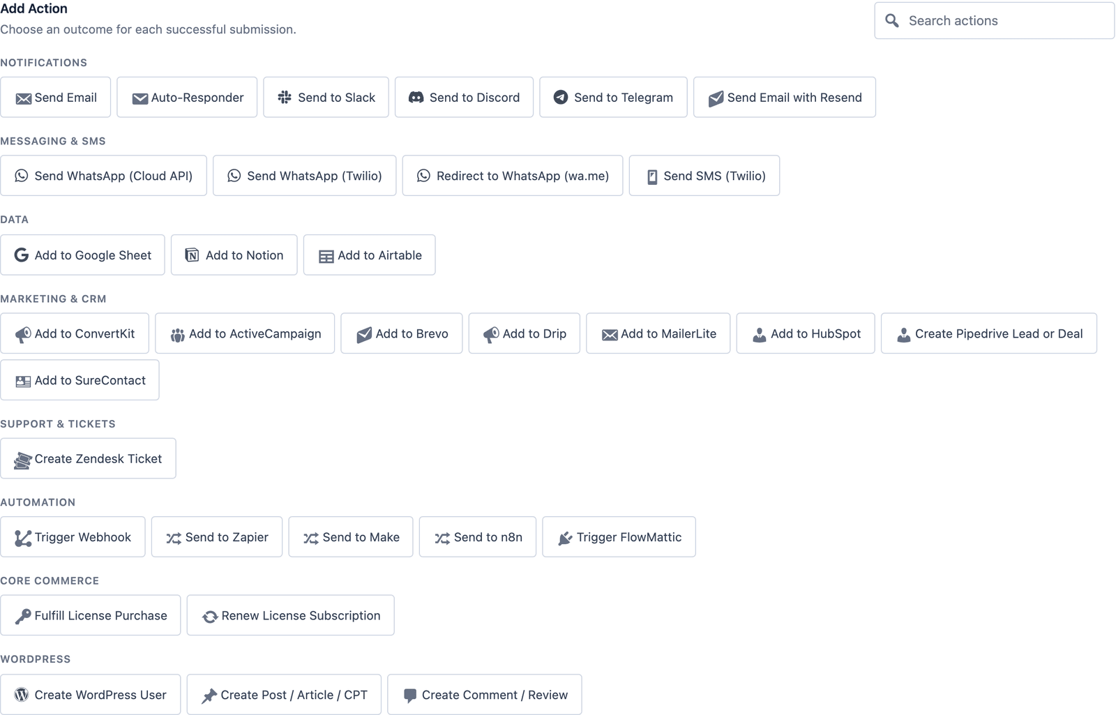
Task: Click the person icon for HubSpot
Action: (759, 335)
